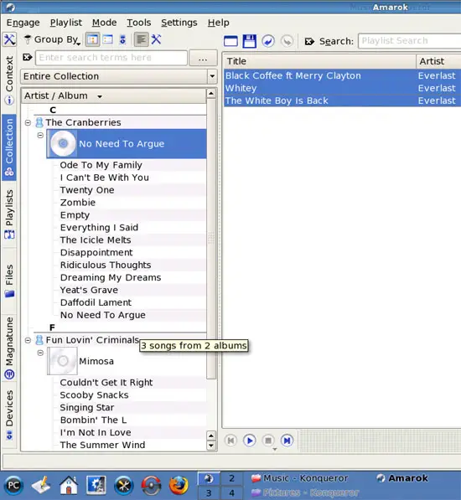Viewport: 461px width, 500px height.
Task: Click the play button
Action: [x=250, y=441]
